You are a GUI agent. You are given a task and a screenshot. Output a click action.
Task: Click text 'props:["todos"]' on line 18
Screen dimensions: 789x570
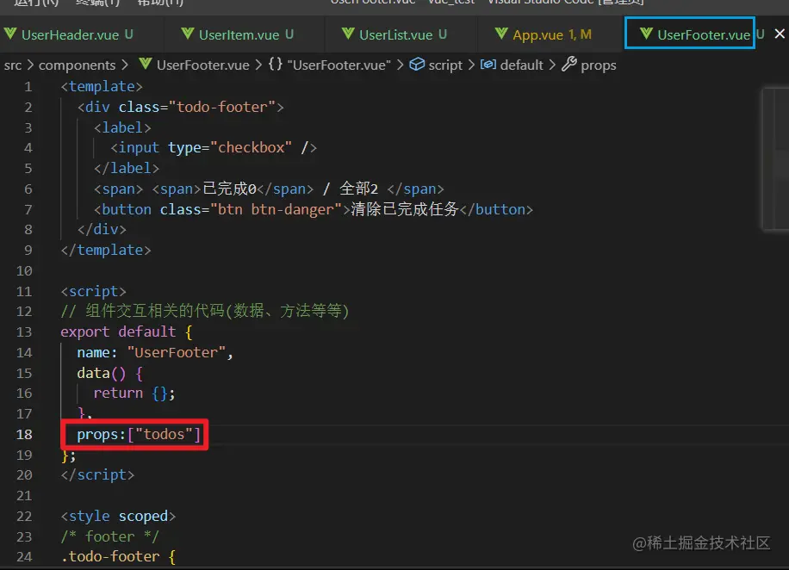pyautogui.click(x=139, y=435)
